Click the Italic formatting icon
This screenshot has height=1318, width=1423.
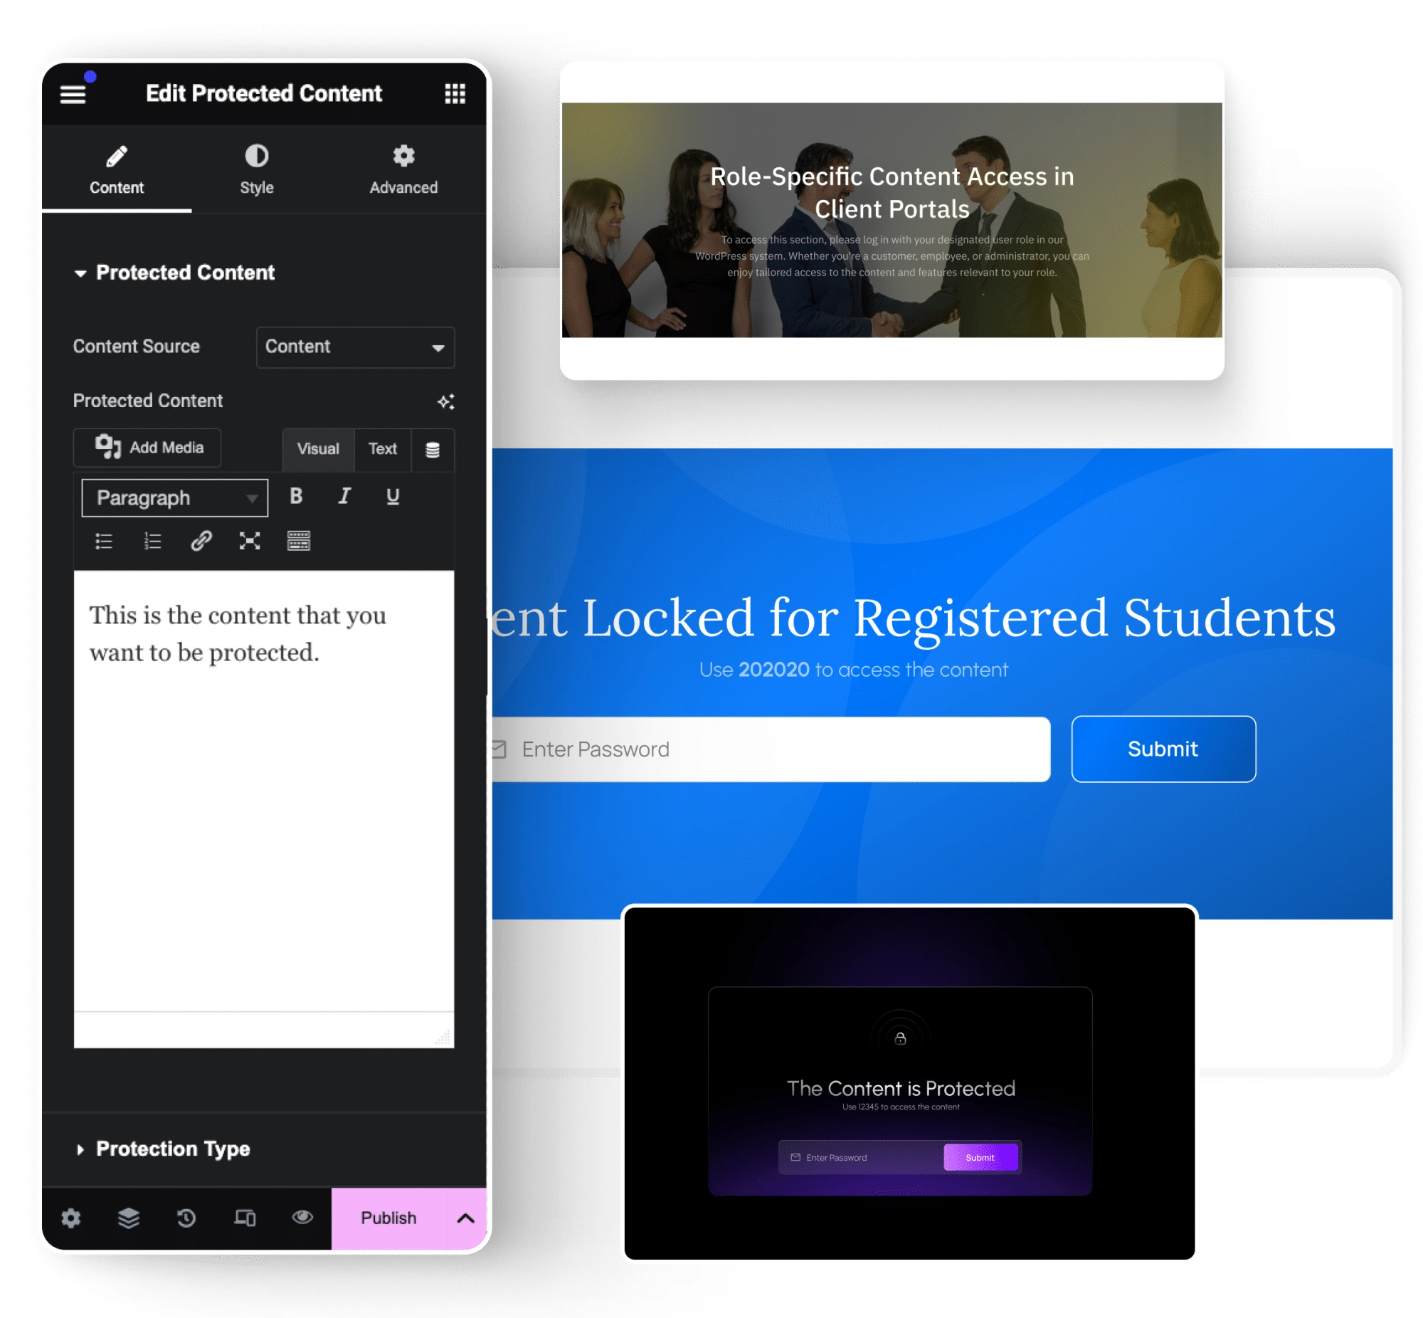(344, 496)
